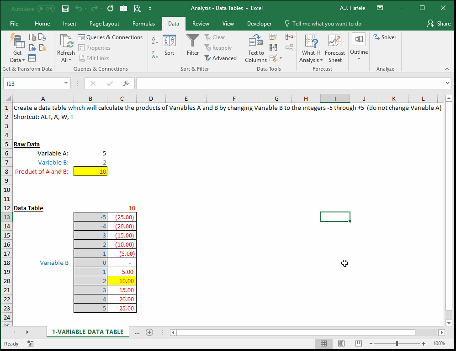Select yellow cell C20 showing 10.00
This screenshot has width=456, height=351.
tap(122, 281)
